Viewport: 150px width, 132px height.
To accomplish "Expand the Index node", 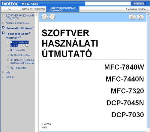I will point(3,72).
